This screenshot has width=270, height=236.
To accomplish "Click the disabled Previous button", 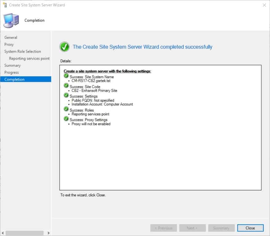I will click(163, 228).
